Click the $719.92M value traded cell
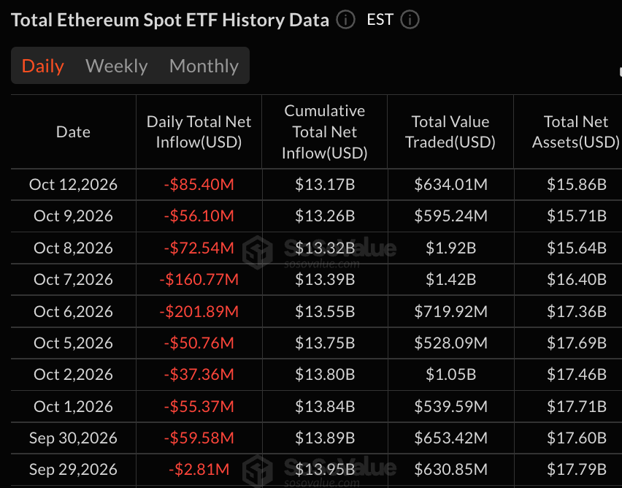Screen dimensions: 622x488 coord(450,311)
